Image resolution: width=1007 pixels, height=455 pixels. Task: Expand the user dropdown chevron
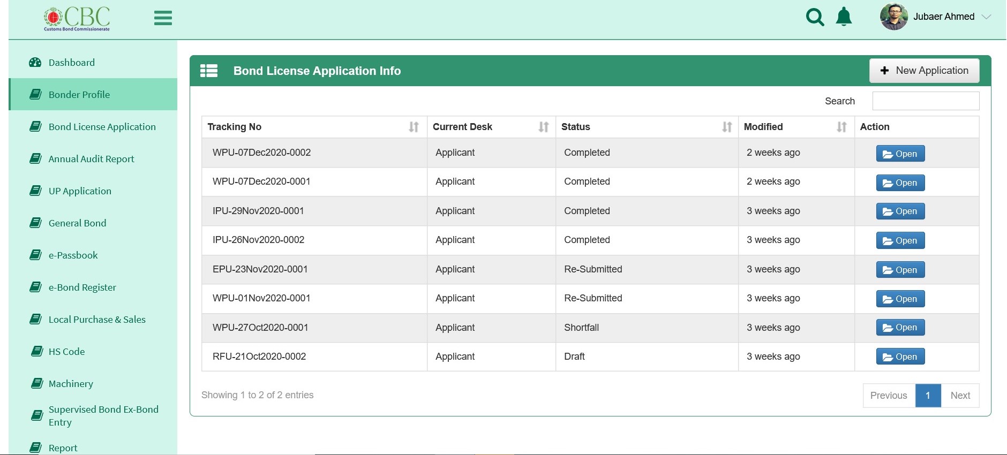coord(986,17)
